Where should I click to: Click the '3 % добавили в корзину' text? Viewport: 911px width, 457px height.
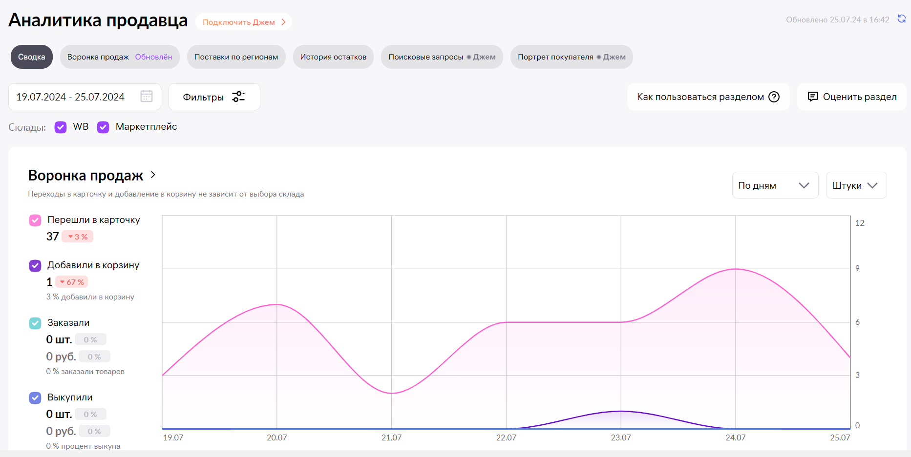90,297
